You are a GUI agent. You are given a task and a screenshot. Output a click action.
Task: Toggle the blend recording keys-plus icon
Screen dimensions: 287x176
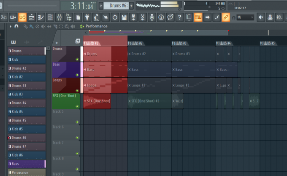[x=13, y=17]
